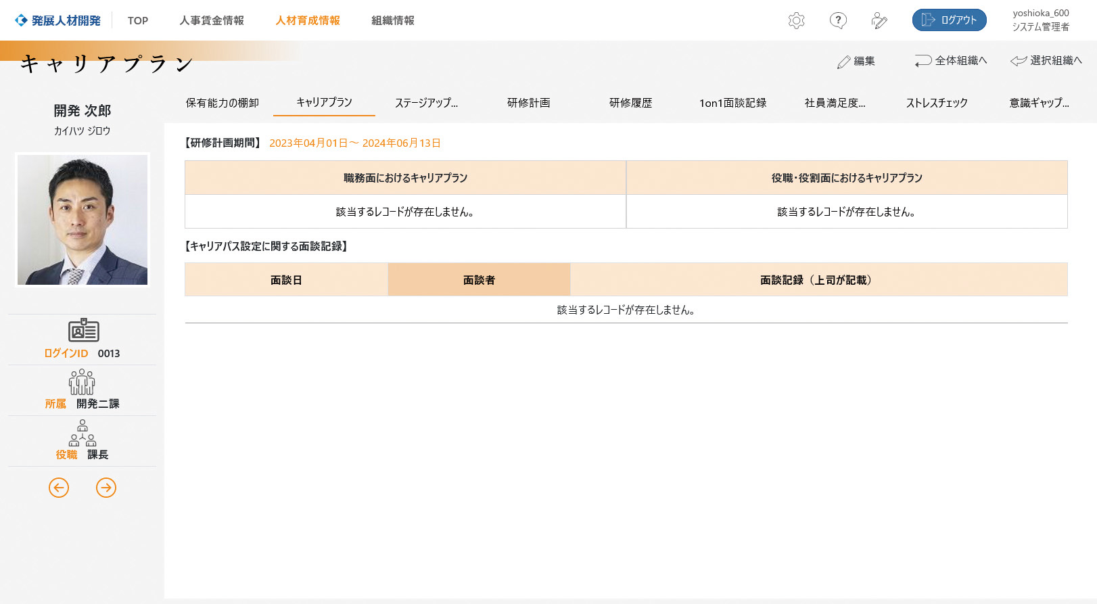Screen dimensions: 1097x604
Task: Click the 発展人材開発 logo
Action: [x=58, y=20]
